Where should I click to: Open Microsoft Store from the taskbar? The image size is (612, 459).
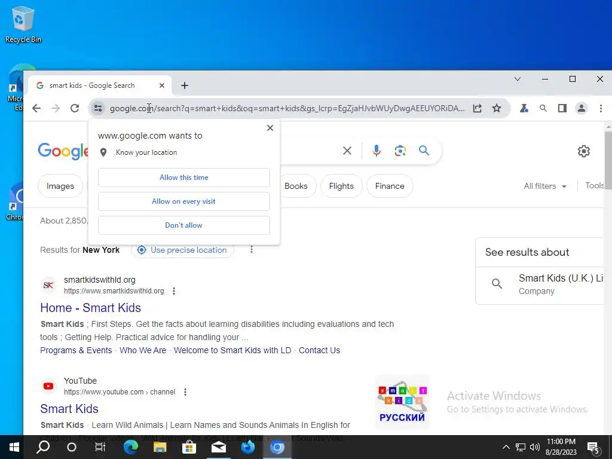[189, 447]
